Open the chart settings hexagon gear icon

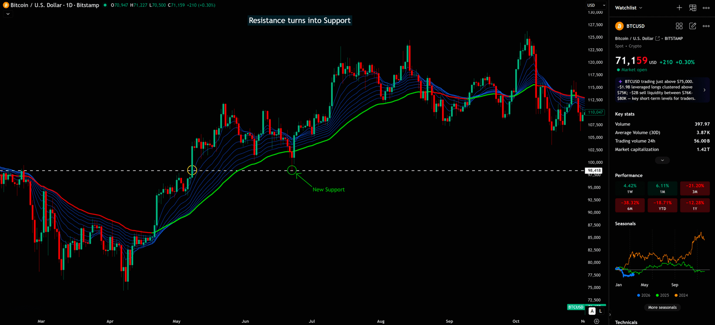pos(597,321)
